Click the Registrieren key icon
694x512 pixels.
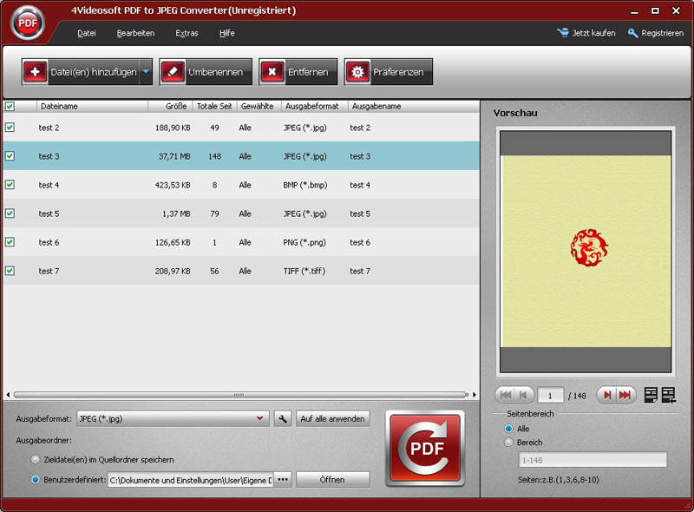click(x=633, y=33)
